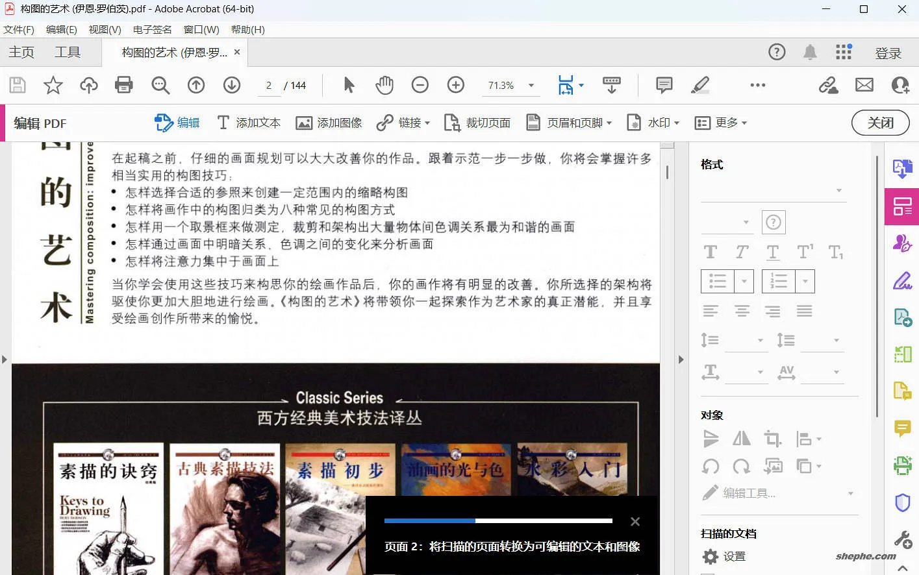Image resolution: width=919 pixels, height=575 pixels.
Task: Activate the hand pan tool
Action: (384, 85)
